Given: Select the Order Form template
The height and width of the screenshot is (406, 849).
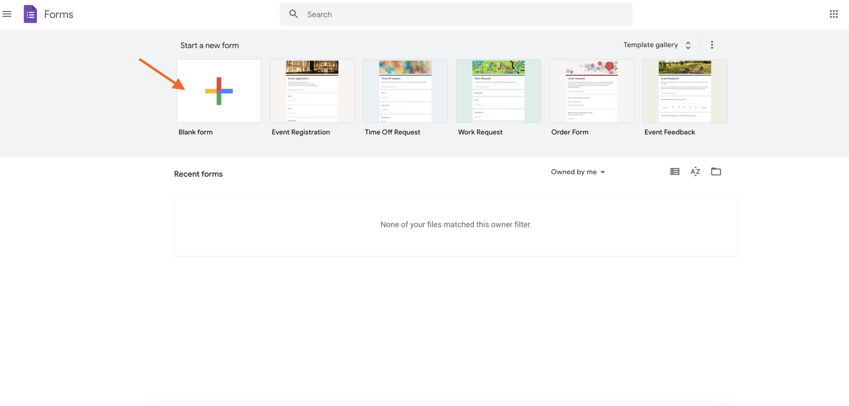Looking at the screenshot, I should pyautogui.click(x=592, y=91).
